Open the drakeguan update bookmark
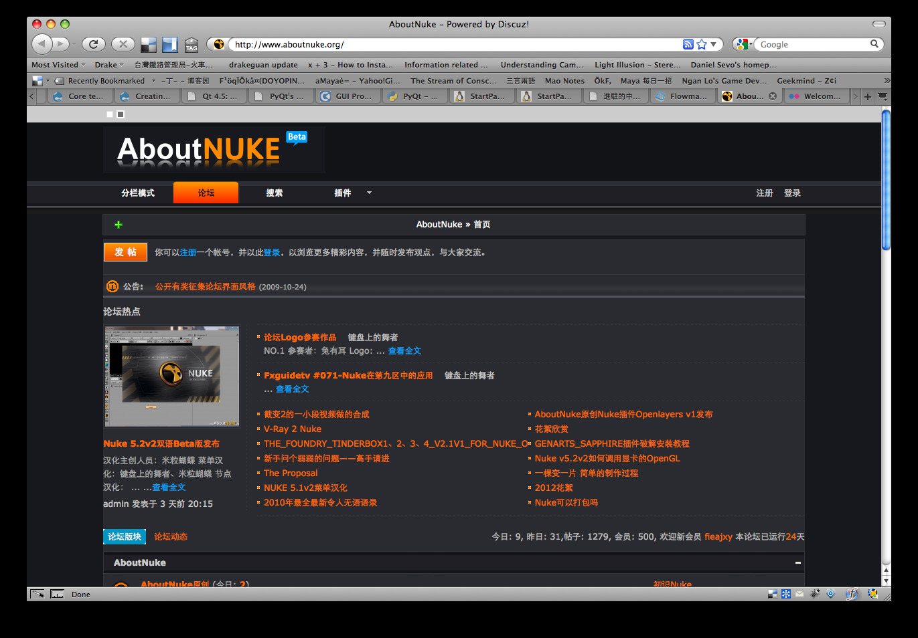The height and width of the screenshot is (638, 918). pyautogui.click(x=263, y=65)
